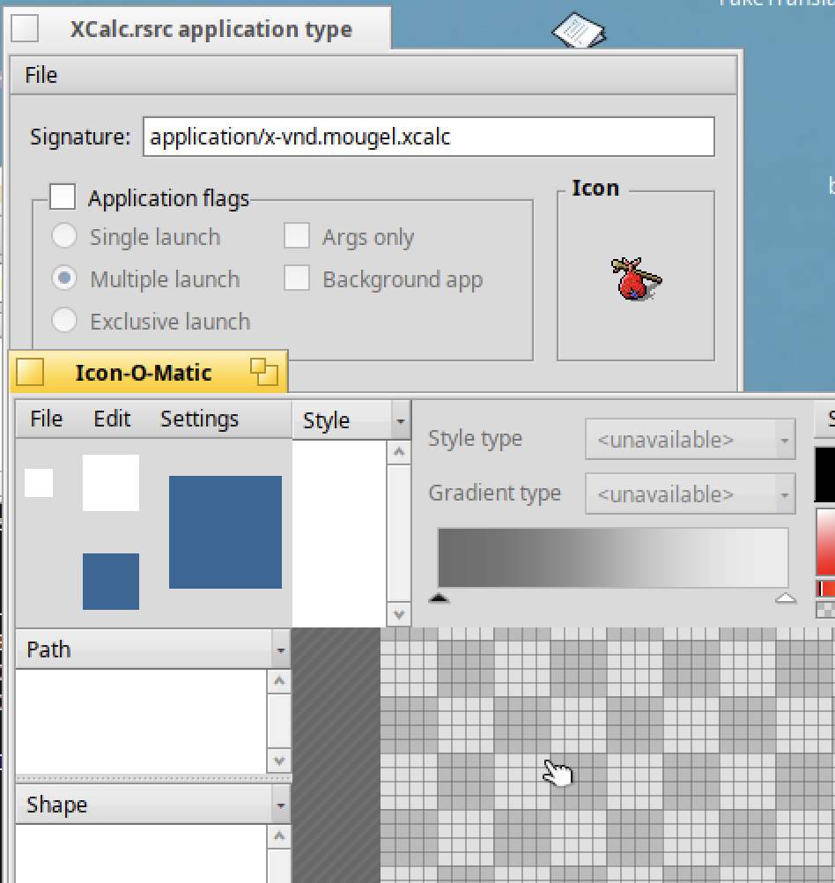
Task: Open the Edit menu in Icon-O-Matic
Action: [112, 419]
